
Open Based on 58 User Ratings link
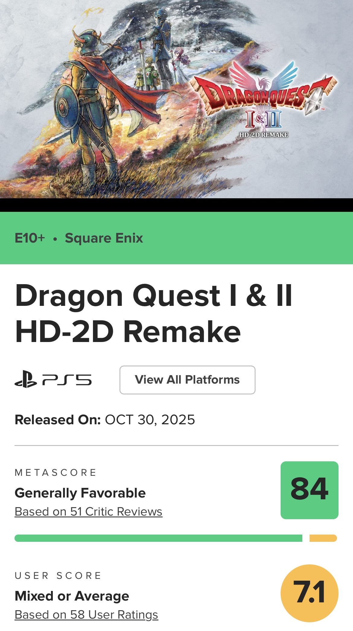[86, 614]
